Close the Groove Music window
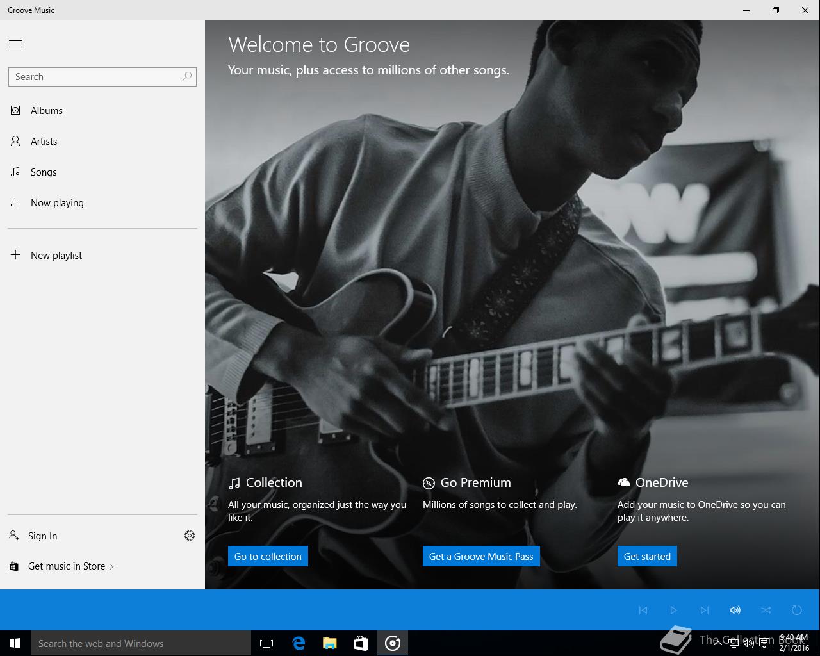The width and height of the screenshot is (820, 656). 805,10
